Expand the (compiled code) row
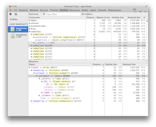 point(30,26)
